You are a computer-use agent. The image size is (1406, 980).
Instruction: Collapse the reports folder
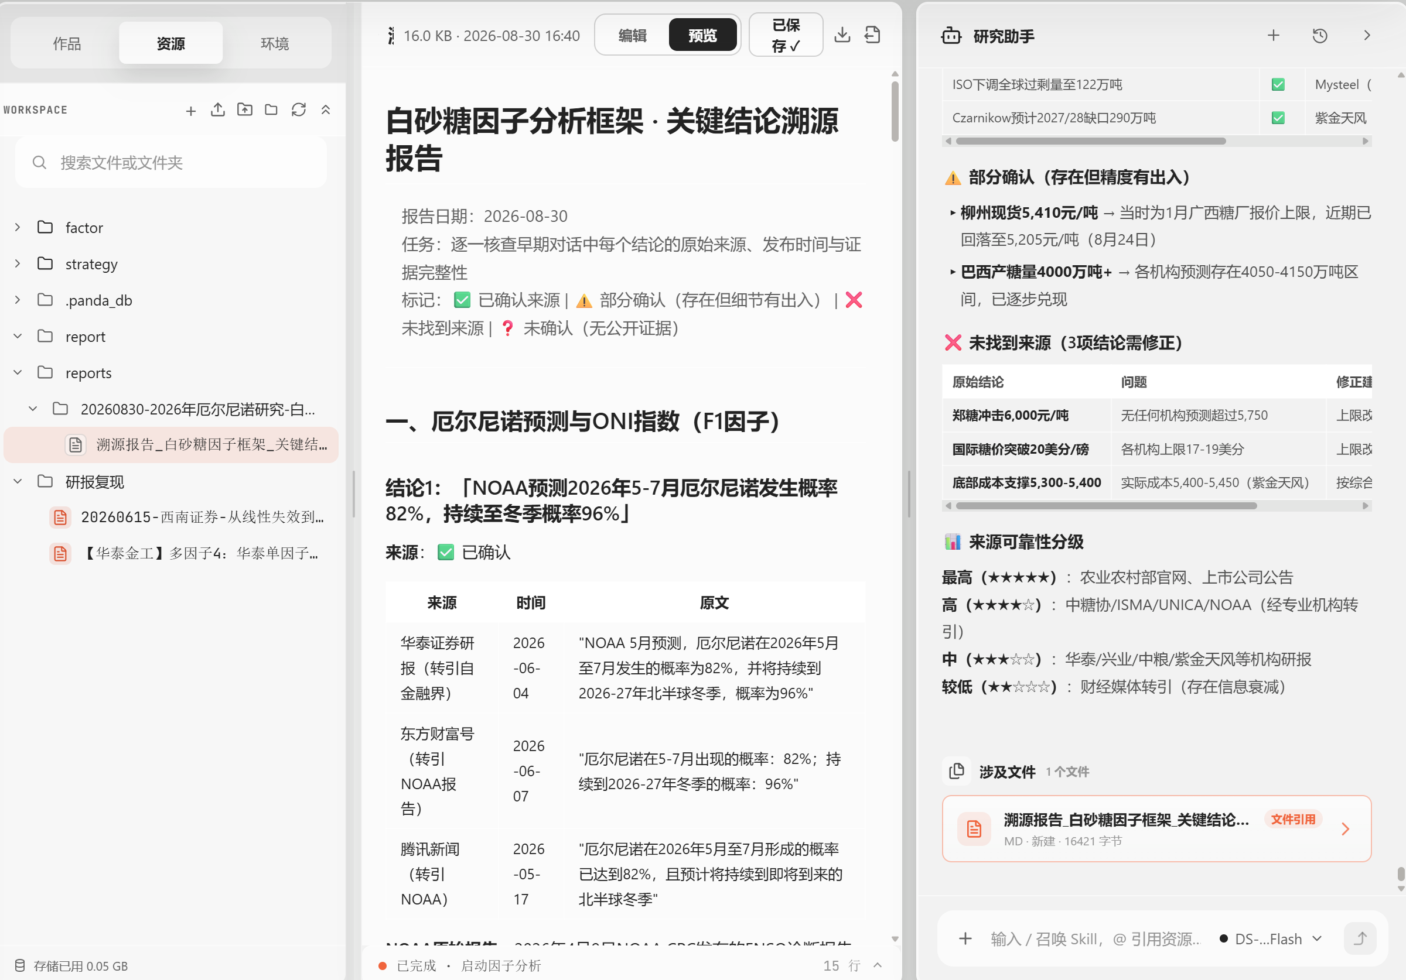point(18,373)
